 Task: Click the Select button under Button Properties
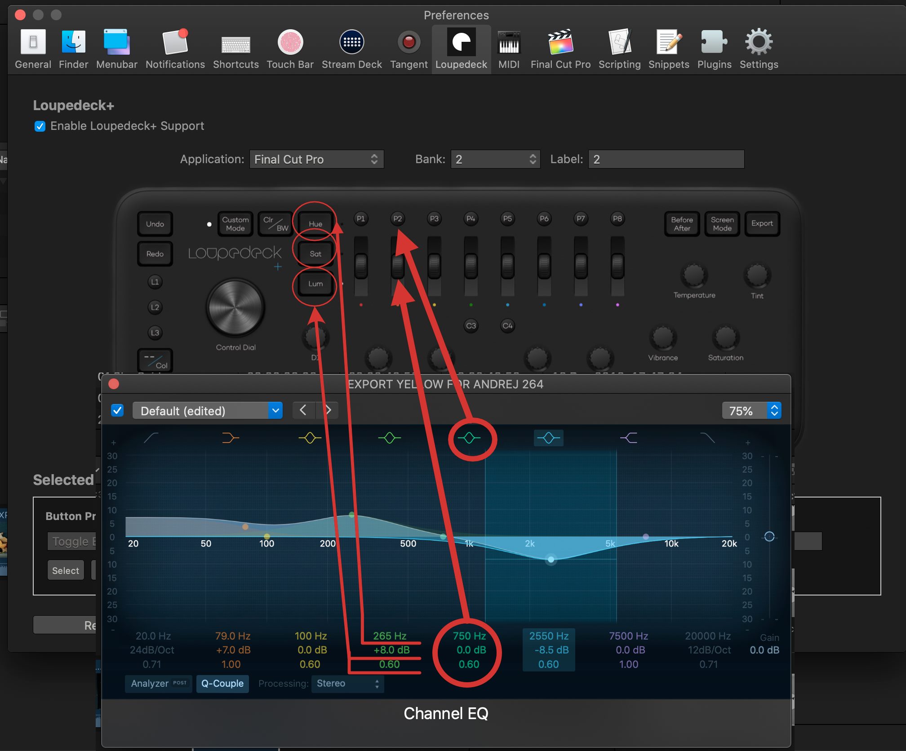coord(66,570)
